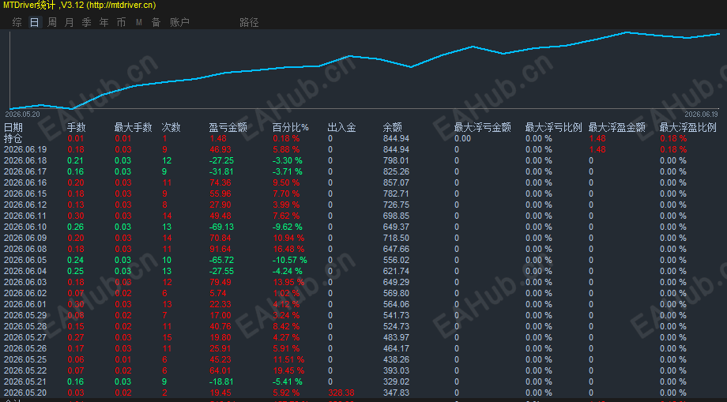Image resolution: width=727 pixels, height=402 pixels.
Task: Click the chart start date label 2026.05.20
Action: (22, 115)
